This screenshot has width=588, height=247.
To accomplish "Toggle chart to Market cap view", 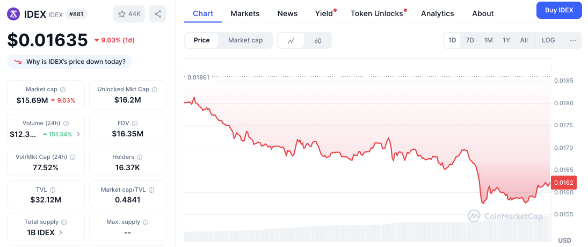I will tap(245, 40).
